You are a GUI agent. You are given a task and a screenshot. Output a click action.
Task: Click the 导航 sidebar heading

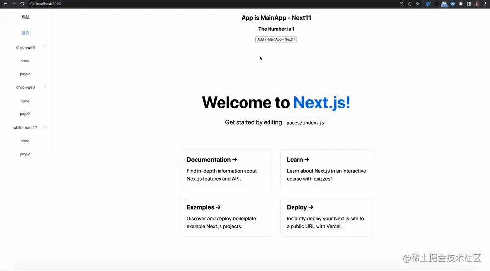[25, 17]
